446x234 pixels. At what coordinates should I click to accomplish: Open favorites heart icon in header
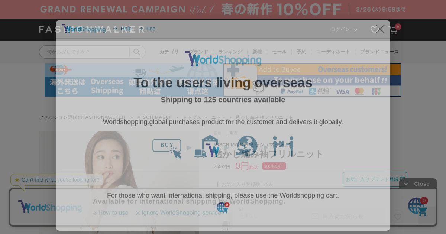coord(374,30)
